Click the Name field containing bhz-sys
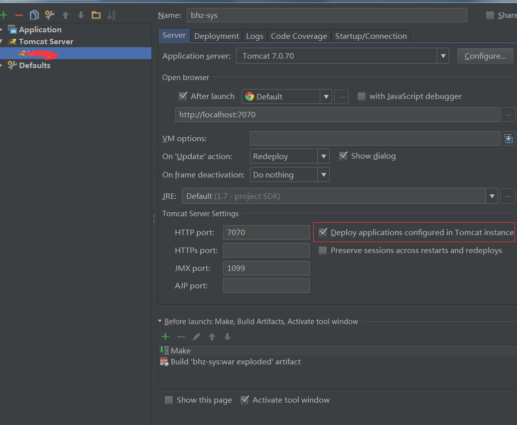 [327, 15]
